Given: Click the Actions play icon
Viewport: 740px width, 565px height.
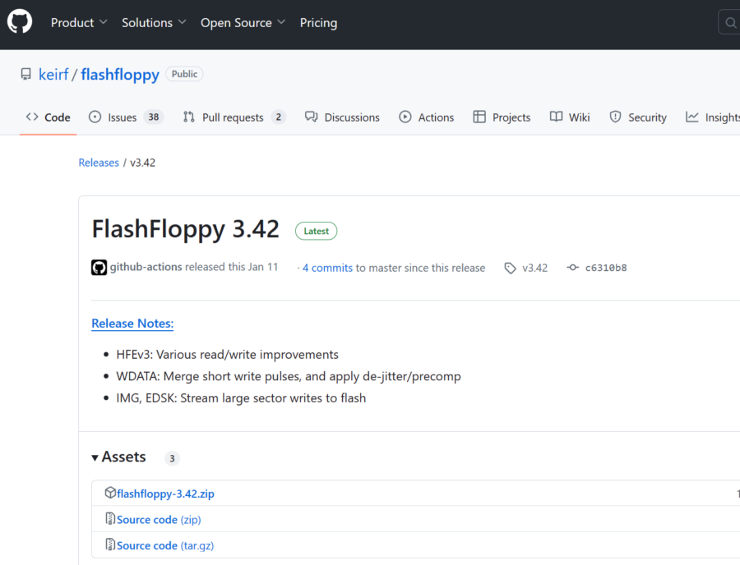Looking at the screenshot, I should [405, 117].
